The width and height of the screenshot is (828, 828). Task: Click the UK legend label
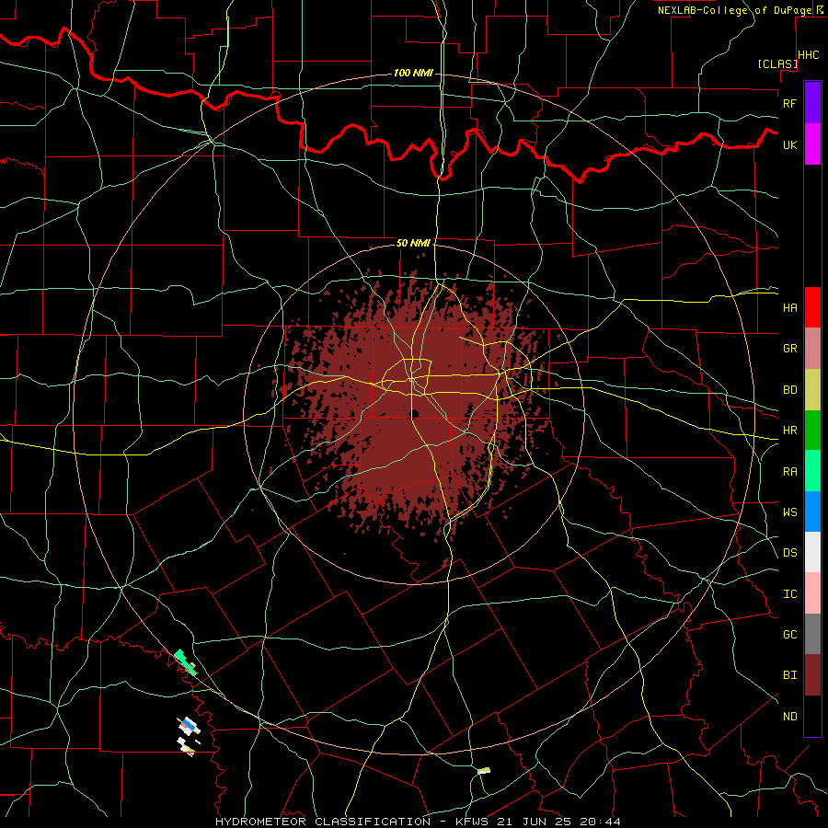click(790, 144)
